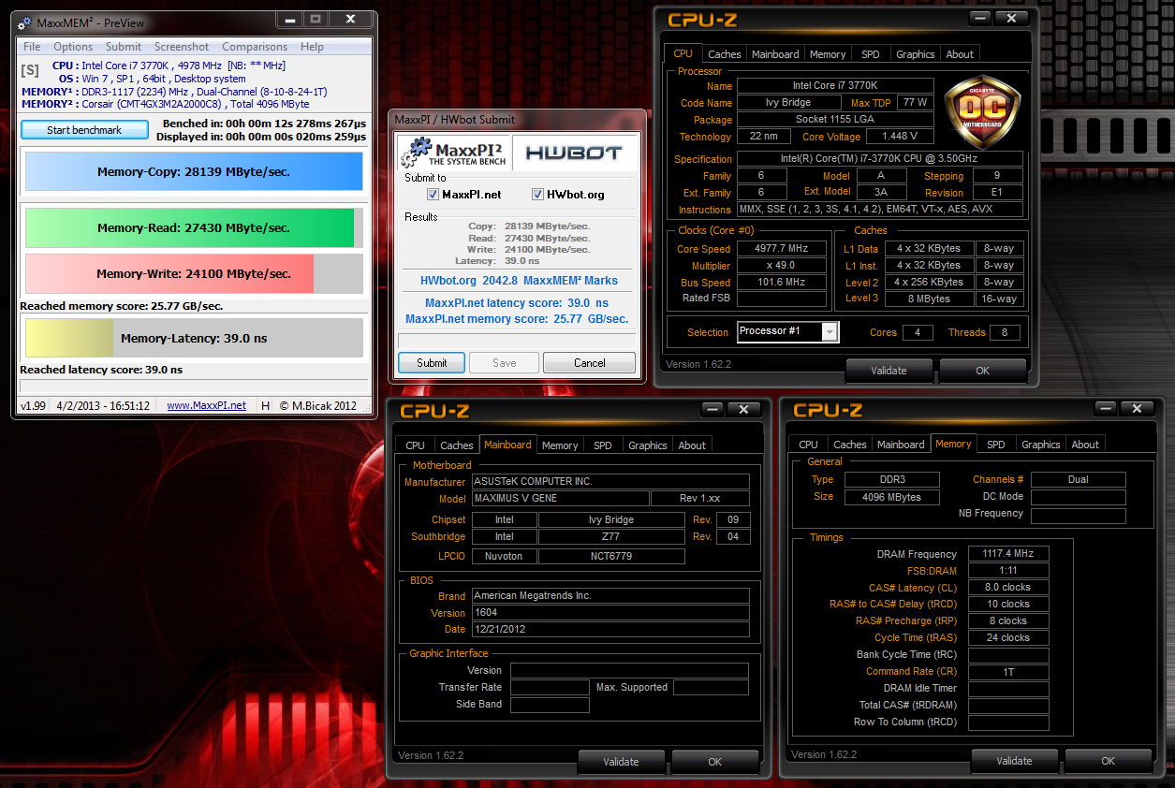Click the Core Speed 4977.7 MHz field
1175x788 pixels.
782,249
